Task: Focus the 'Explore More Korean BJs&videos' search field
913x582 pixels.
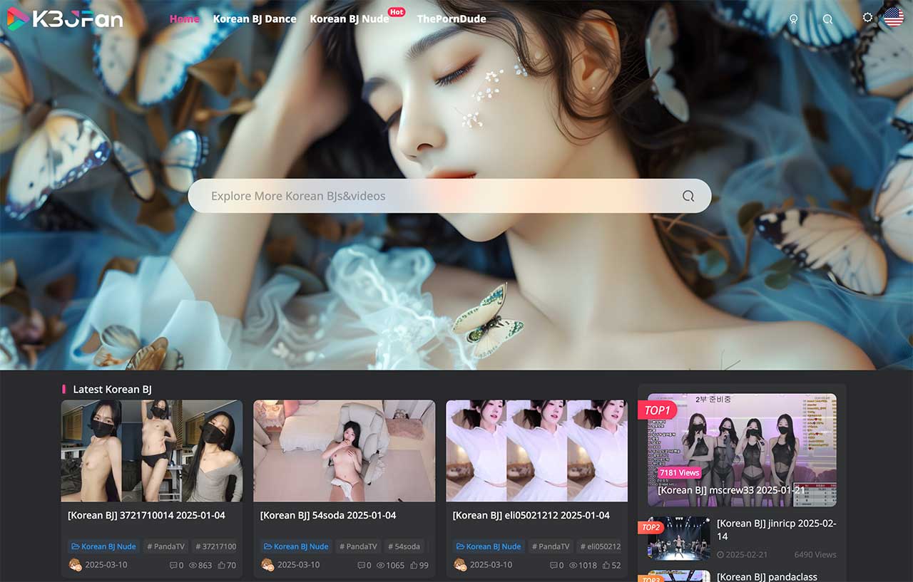Action: click(428, 196)
